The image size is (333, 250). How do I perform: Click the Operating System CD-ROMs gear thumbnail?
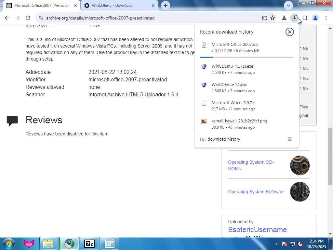(x=300, y=165)
